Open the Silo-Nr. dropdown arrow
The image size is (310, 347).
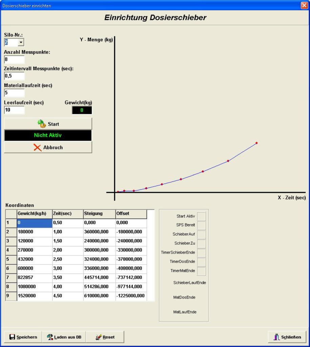tap(21, 42)
